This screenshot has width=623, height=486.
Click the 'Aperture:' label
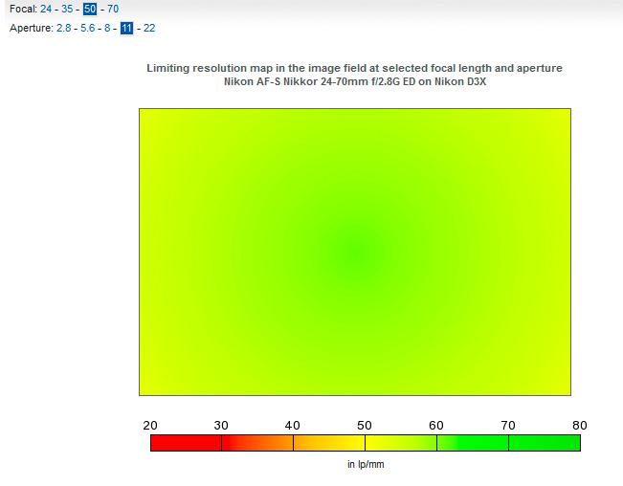tap(31, 28)
